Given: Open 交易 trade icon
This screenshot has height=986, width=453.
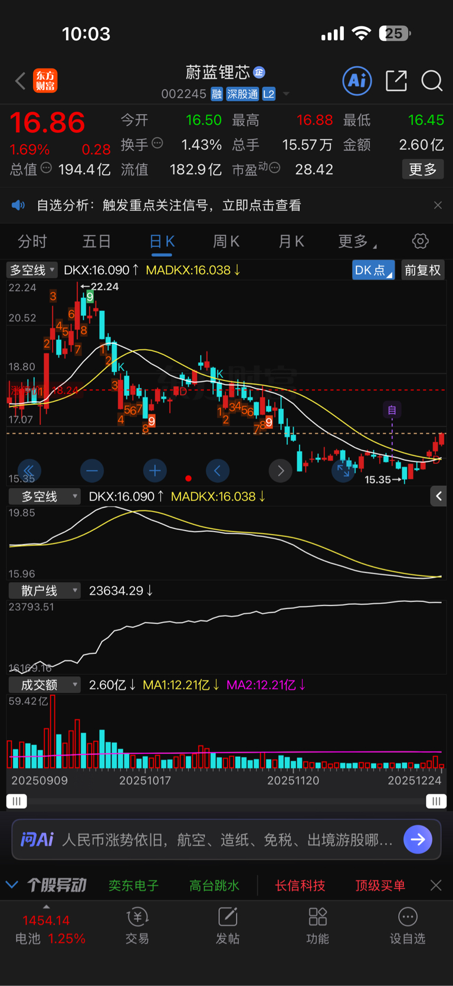Looking at the screenshot, I should tap(137, 926).
